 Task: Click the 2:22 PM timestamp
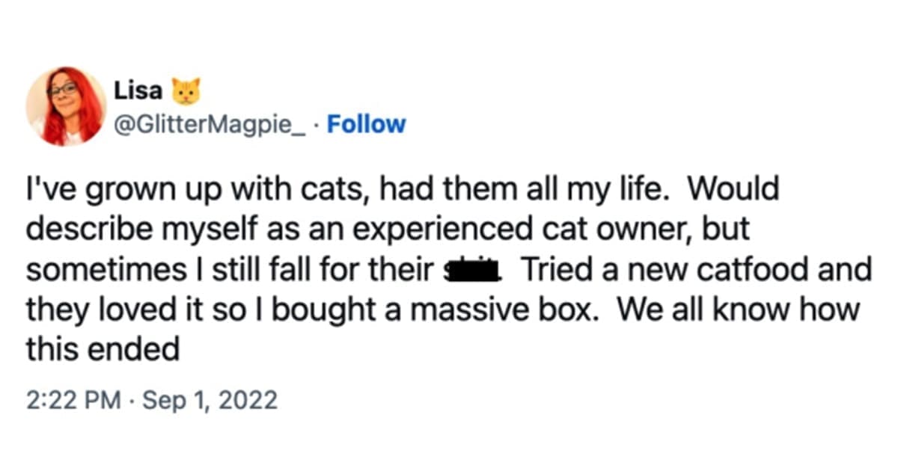coord(73,400)
